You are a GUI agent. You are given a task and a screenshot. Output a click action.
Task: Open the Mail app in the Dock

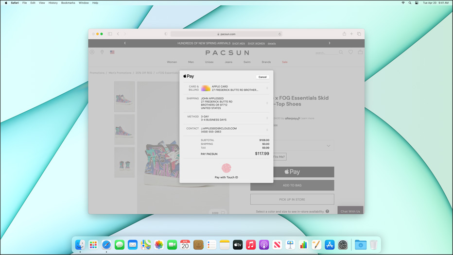[133, 245]
